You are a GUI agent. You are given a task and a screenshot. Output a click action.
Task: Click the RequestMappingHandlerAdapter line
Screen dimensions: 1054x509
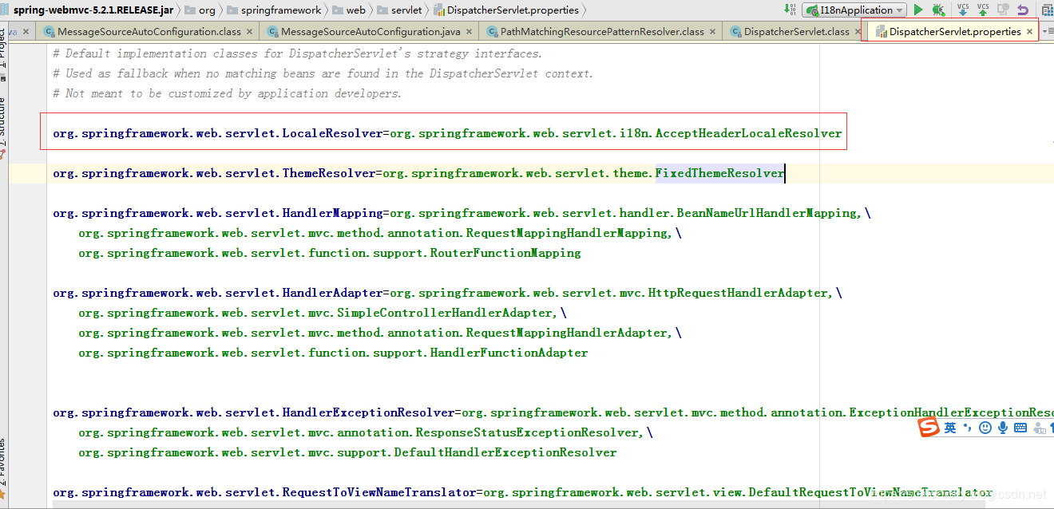[x=380, y=333]
